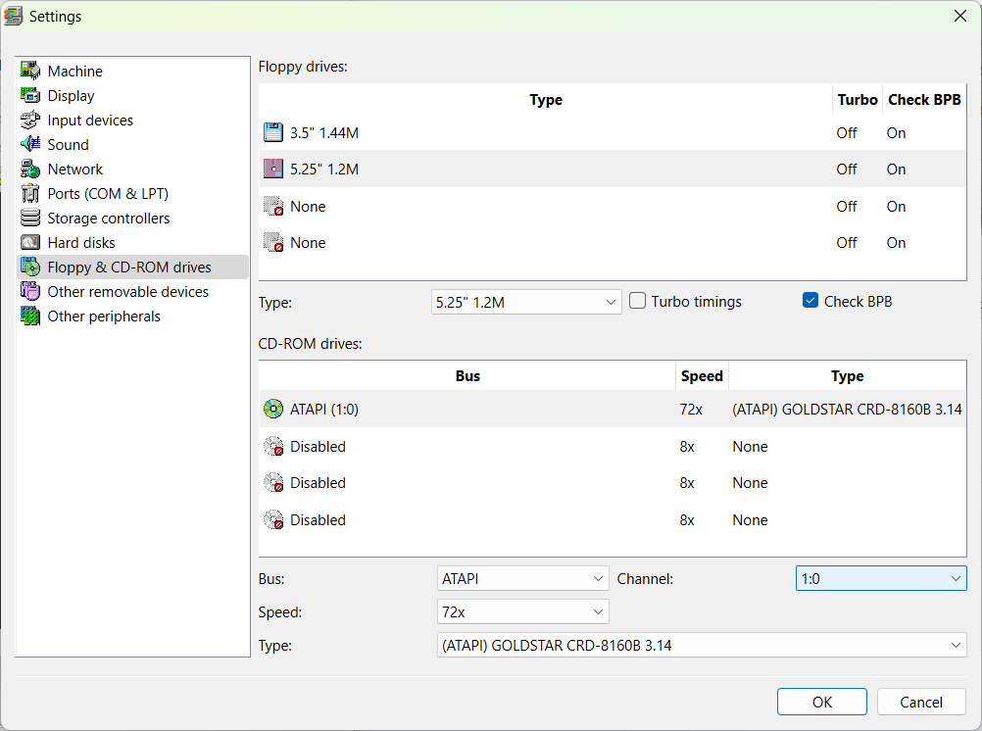Enable the Turbo timings checkbox
982x731 pixels.
coord(638,302)
